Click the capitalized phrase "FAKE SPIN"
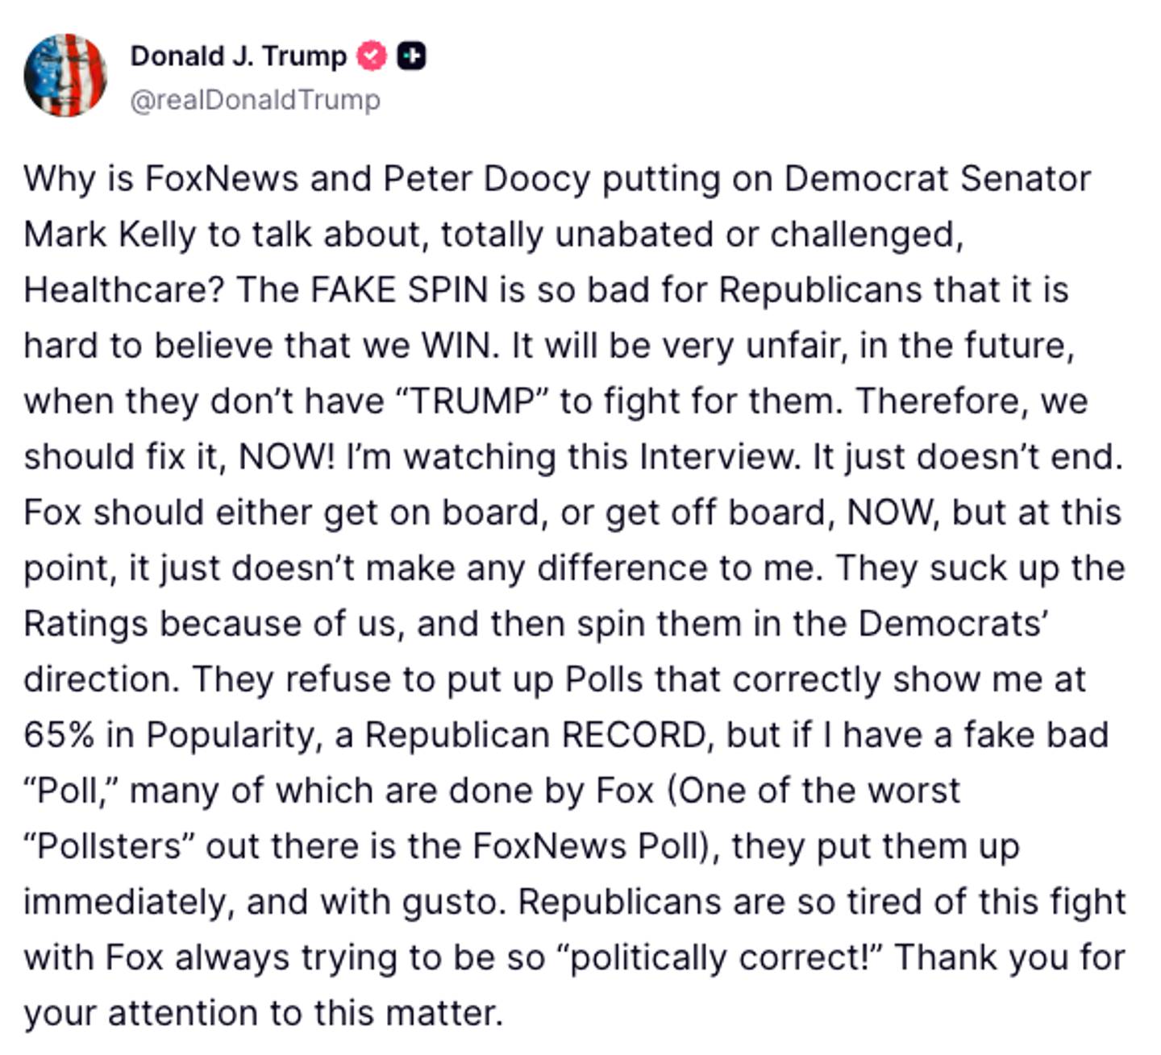The height and width of the screenshot is (1055, 1161). [399, 290]
